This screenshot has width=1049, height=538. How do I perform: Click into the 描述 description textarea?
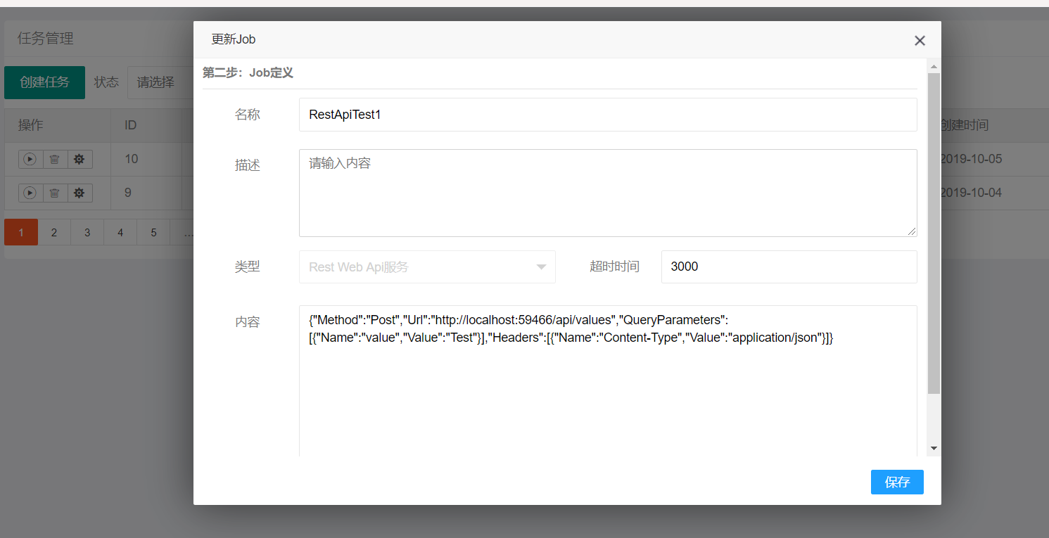coord(607,193)
